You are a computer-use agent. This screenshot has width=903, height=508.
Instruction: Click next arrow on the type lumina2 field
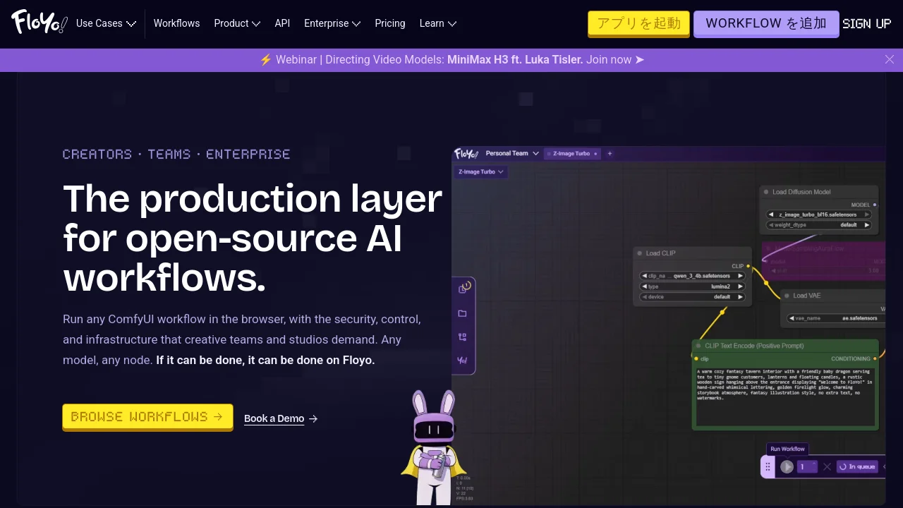click(x=740, y=286)
